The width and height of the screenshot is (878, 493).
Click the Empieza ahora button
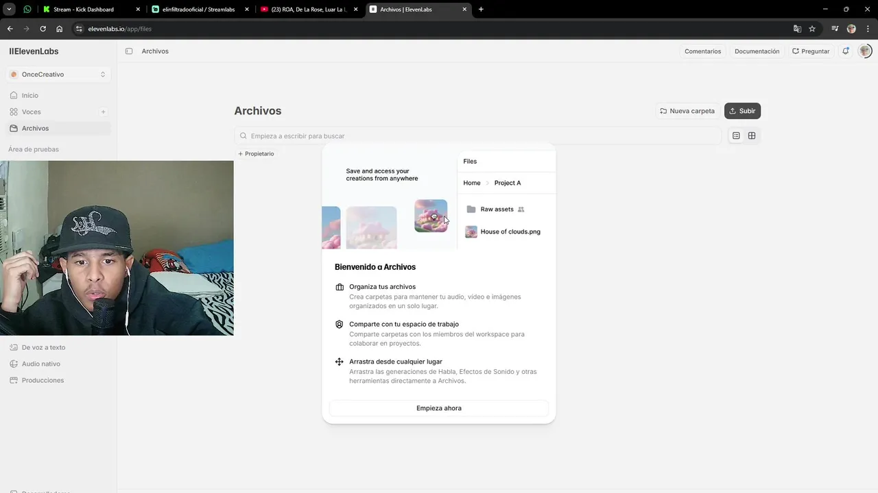click(x=439, y=408)
